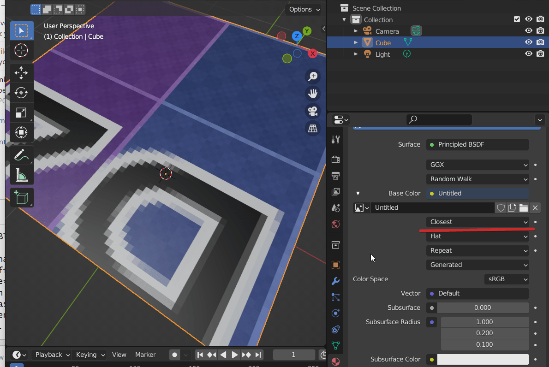Open the Modifier properties wrench tab

(x=335, y=281)
